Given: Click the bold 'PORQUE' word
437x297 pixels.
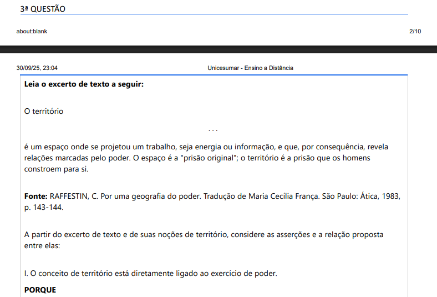Looking at the screenshot, I should [x=40, y=290].
